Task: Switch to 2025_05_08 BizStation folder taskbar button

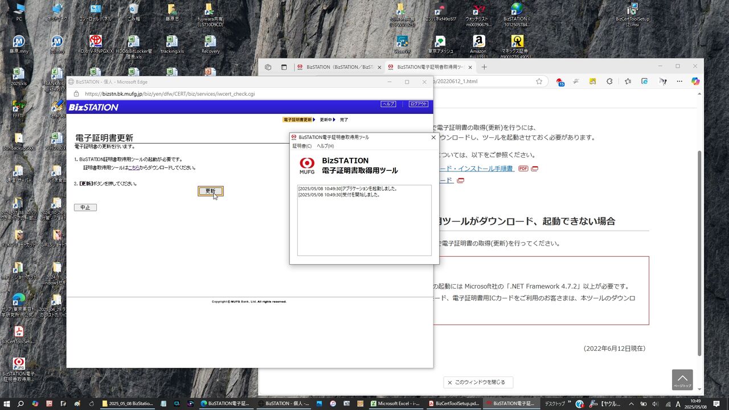Action: (128, 404)
